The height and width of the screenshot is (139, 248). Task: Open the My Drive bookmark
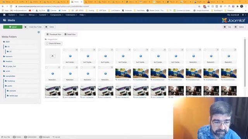pyautogui.click(x=40, y=10)
